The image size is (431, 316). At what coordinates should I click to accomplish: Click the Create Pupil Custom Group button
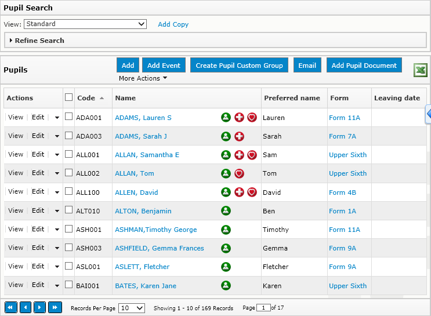tap(239, 66)
